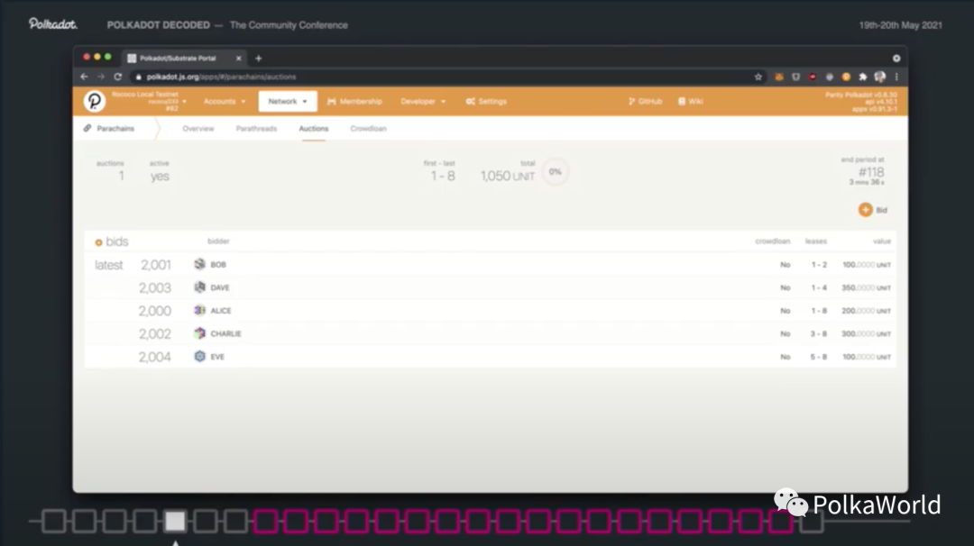Click CHARLIE's account identicon
Viewport: 974px width, 546px height.
(199, 333)
